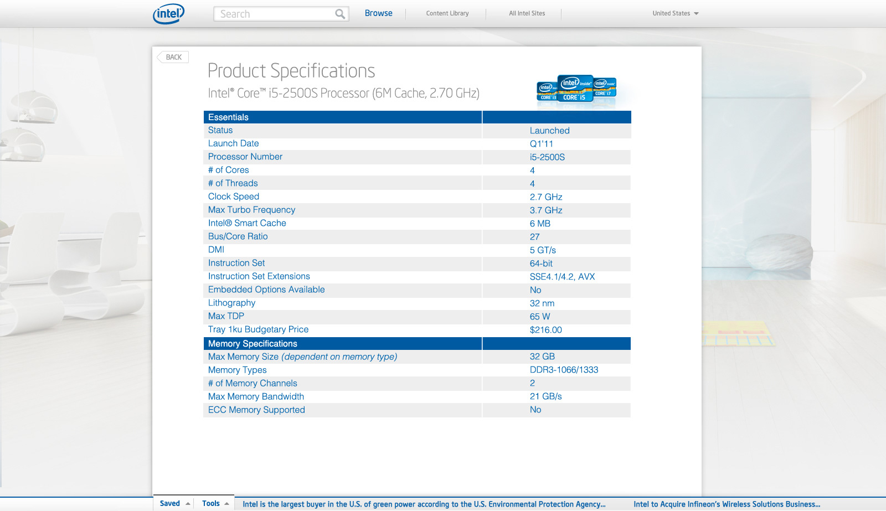This screenshot has width=886, height=511.
Task: Click the search magnifier icon
Action: [340, 14]
